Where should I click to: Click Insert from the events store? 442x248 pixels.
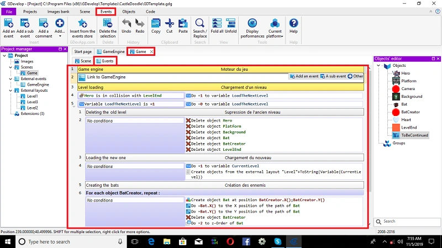point(82,28)
